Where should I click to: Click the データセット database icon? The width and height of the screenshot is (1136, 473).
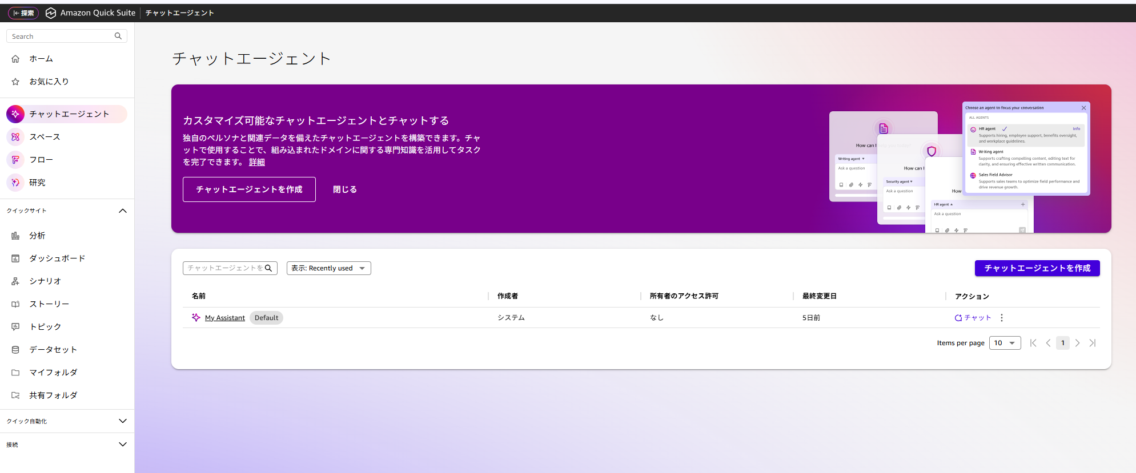click(x=15, y=350)
